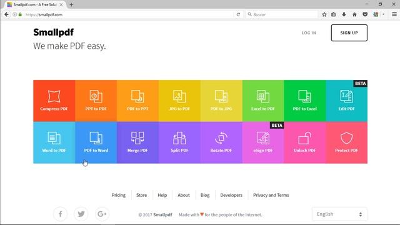The height and width of the screenshot is (225, 400).
Task: Open the Edit PDF beta tool
Action: (x=347, y=101)
